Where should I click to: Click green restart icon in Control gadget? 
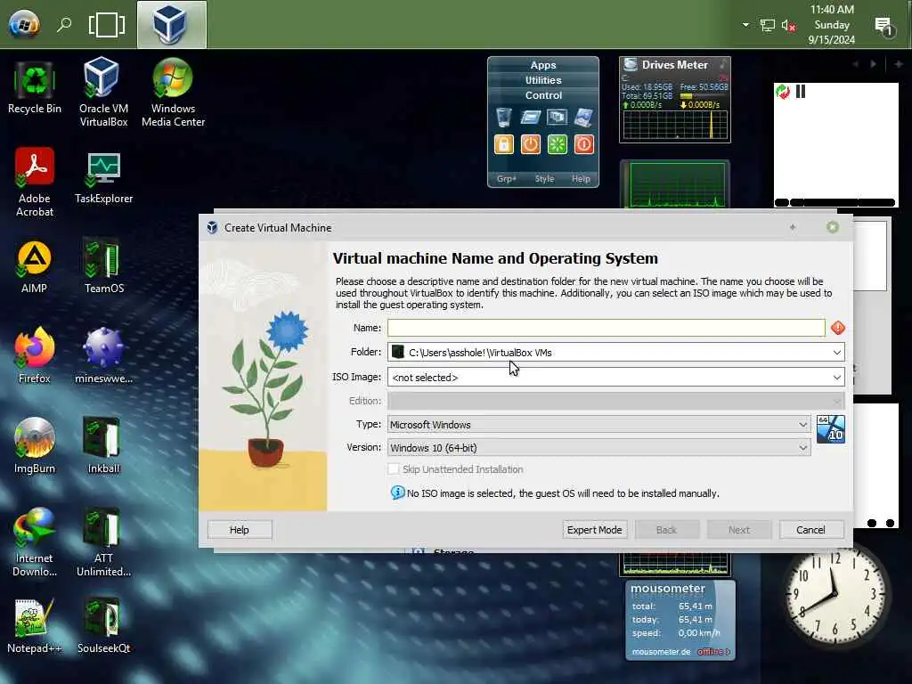click(x=558, y=144)
